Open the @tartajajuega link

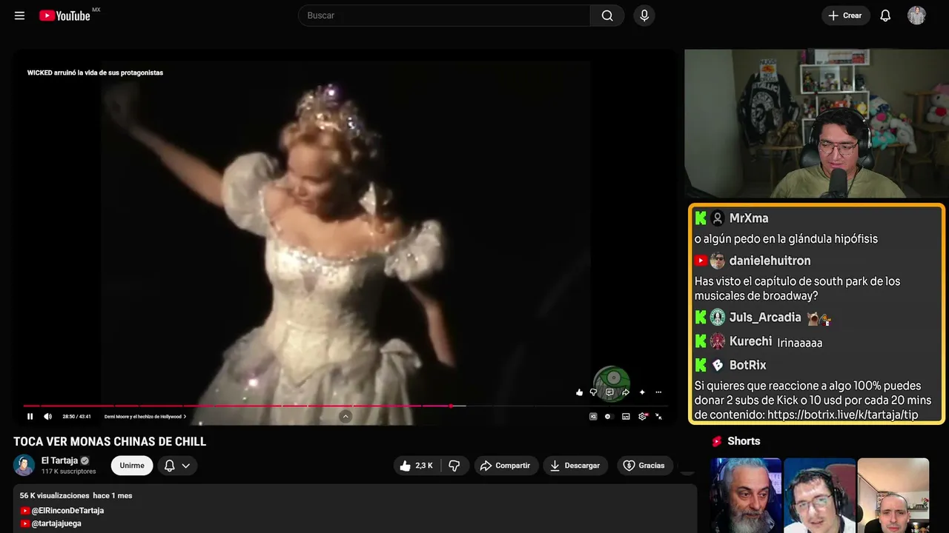pyautogui.click(x=56, y=523)
